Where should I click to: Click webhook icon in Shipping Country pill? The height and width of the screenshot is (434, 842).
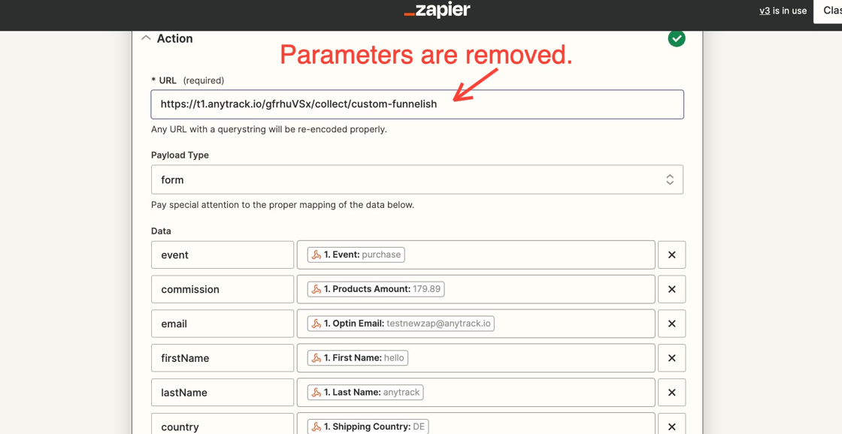[x=317, y=427]
